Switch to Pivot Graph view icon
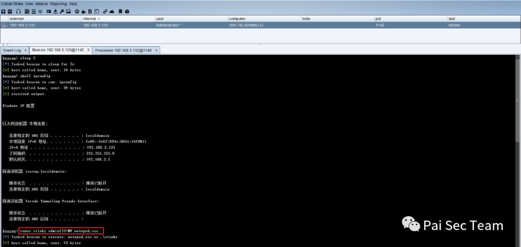Image resolution: width=521 pixels, height=247 pixels. point(27,12)
